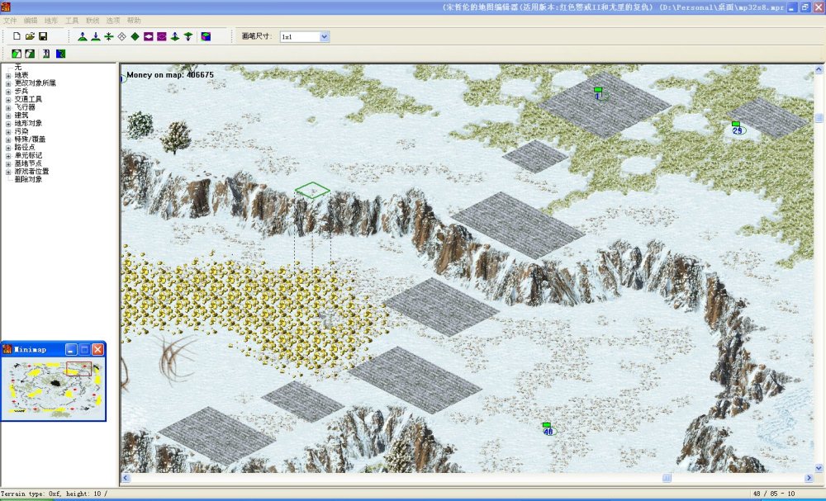Expand the 路径点 waypoints tree node

click(8, 148)
